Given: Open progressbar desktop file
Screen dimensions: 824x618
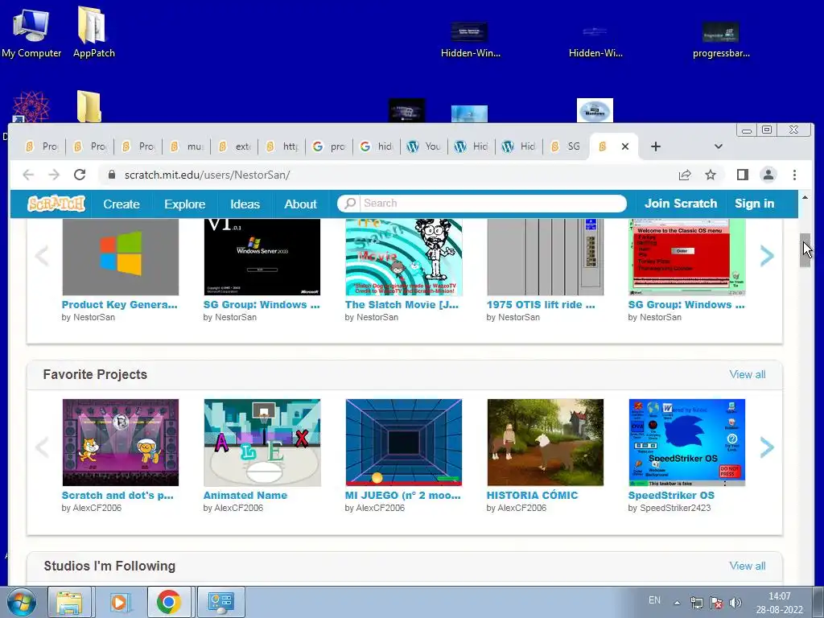Looking at the screenshot, I should 721,40.
